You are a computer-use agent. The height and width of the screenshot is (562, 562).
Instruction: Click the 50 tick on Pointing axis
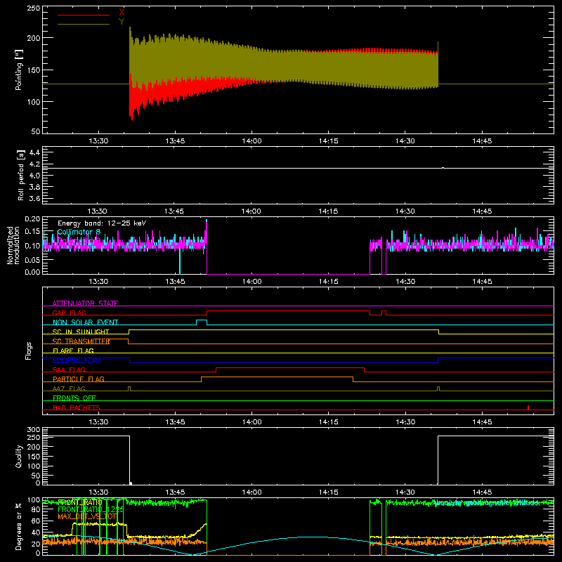(36, 131)
